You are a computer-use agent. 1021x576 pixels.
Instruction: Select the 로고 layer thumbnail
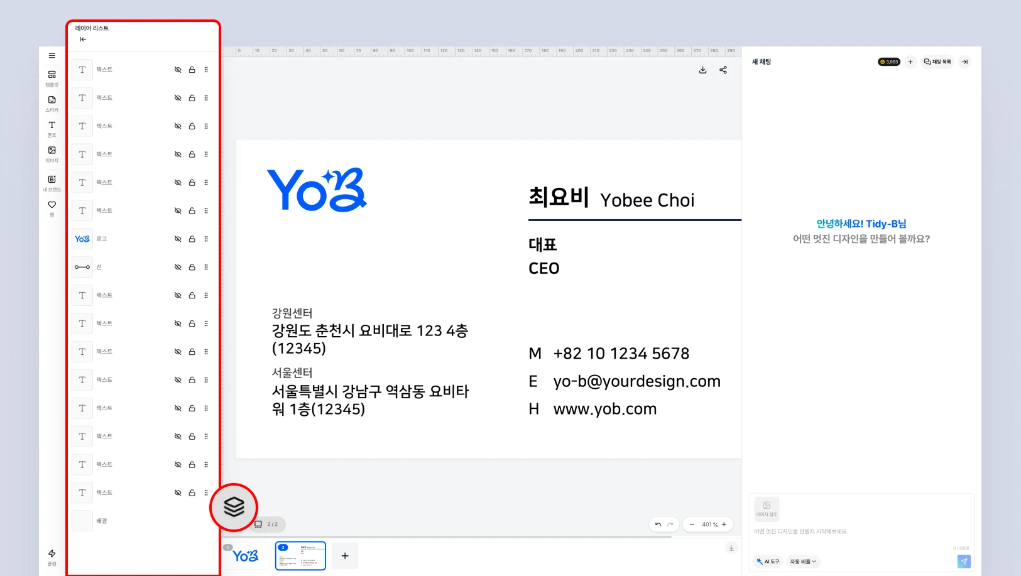pos(82,239)
